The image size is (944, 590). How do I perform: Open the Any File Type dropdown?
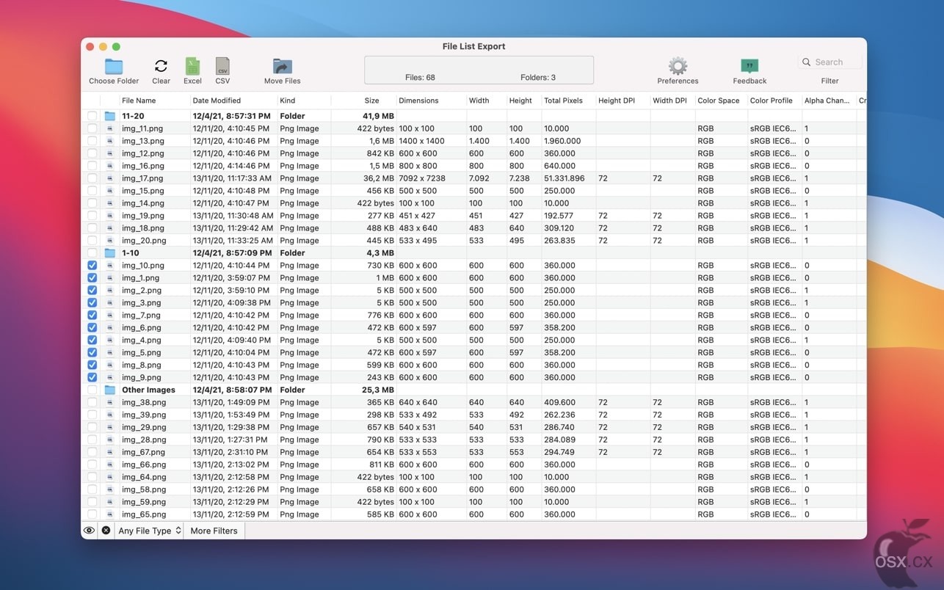click(150, 531)
